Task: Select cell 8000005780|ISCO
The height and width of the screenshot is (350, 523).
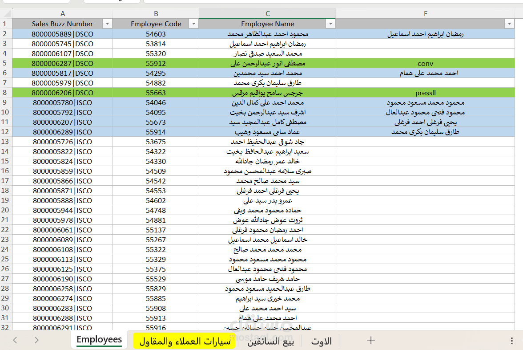Action: click(62, 102)
